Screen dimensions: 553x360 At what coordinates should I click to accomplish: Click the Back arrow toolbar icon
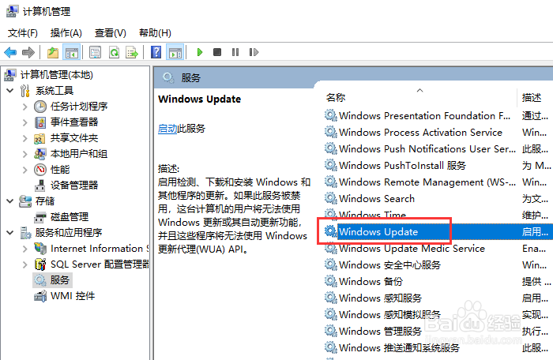[10, 53]
